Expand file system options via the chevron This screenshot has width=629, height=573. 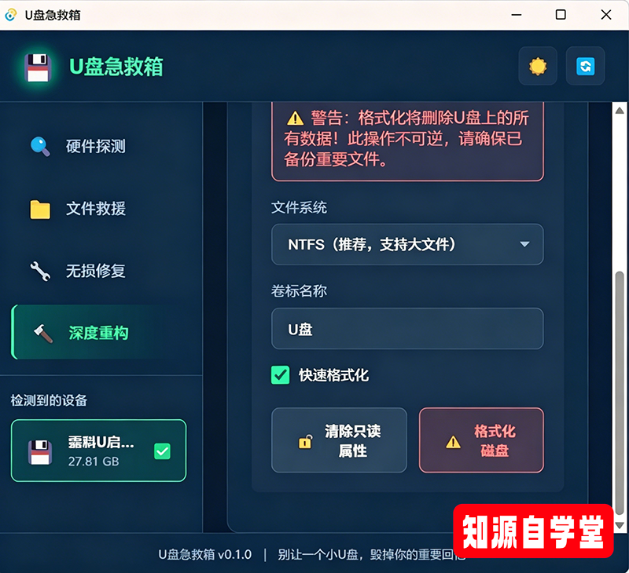[x=524, y=244]
